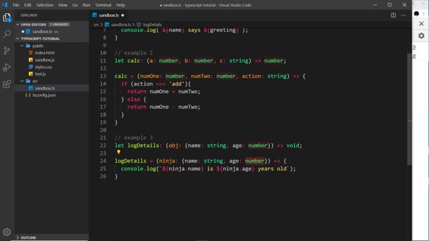Click the '// example 2' comment
The height and width of the screenshot is (241, 429).
tap(133, 53)
